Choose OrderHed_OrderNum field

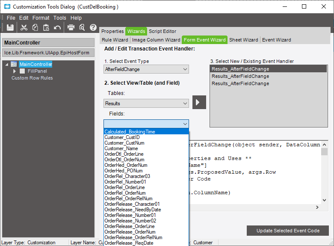tap(146, 165)
